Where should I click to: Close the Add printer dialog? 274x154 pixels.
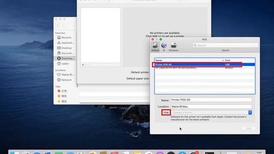[x=153, y=39]
